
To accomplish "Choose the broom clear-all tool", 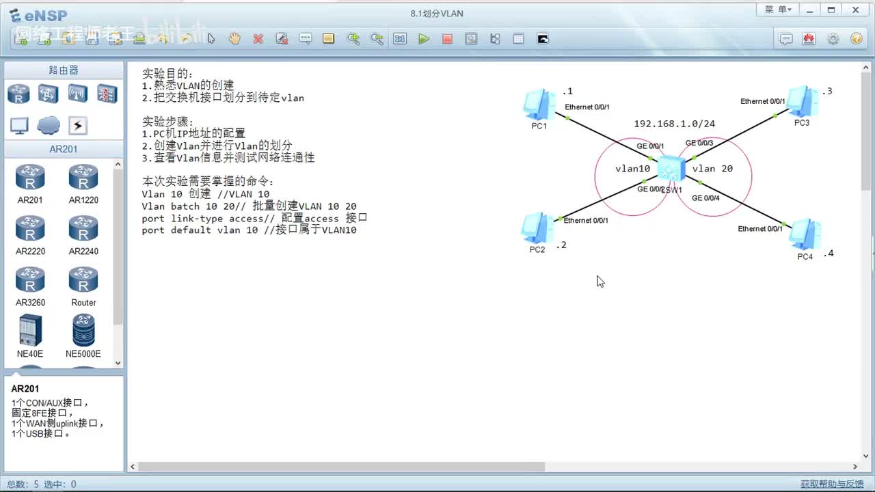I will (x=282, y=39).
